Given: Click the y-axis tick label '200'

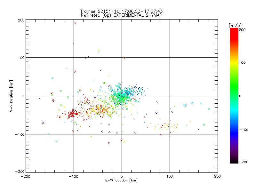Looking at the screenshot, I should 21,20.
